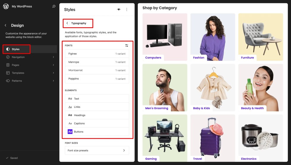Expand Pages with its chevron
The image size is (291, 165).
(53, 65)
